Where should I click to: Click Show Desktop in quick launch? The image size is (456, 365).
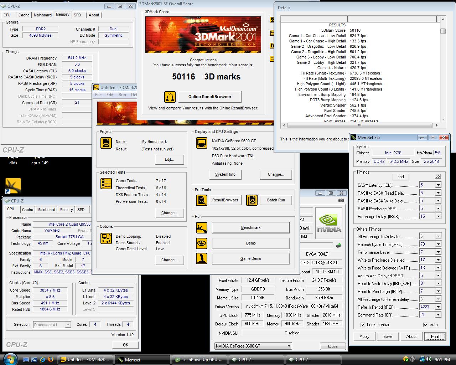(x=26, y=360)
